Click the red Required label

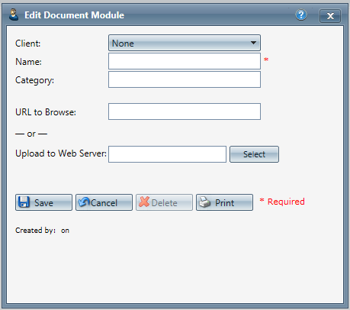click(282, 202)
